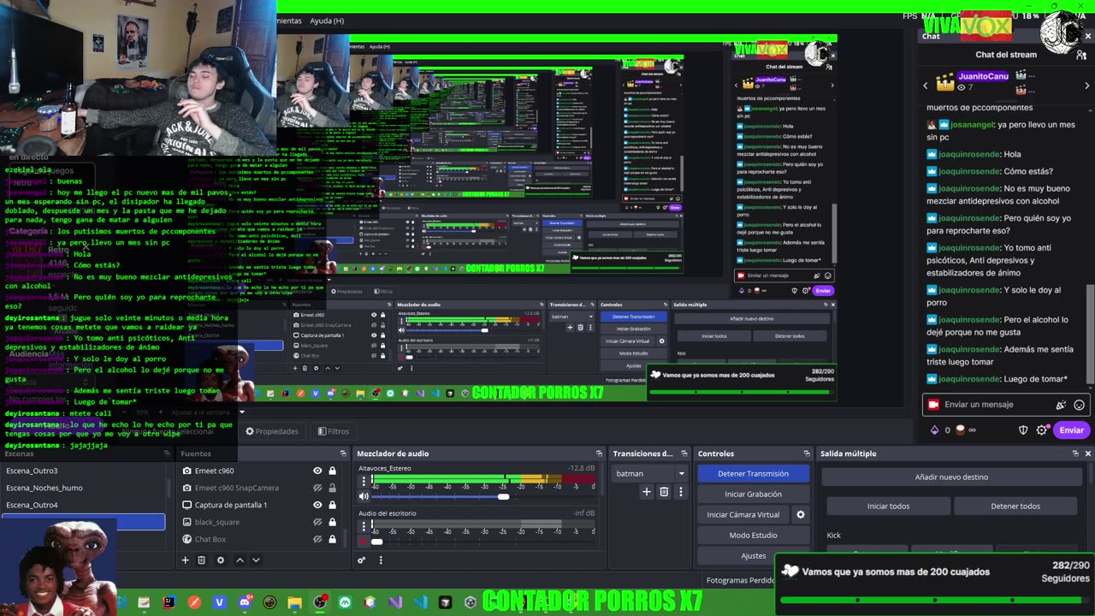1095x616 pixels.
Task: Open the Propiedades tab button
Action: tap(272, 431)
